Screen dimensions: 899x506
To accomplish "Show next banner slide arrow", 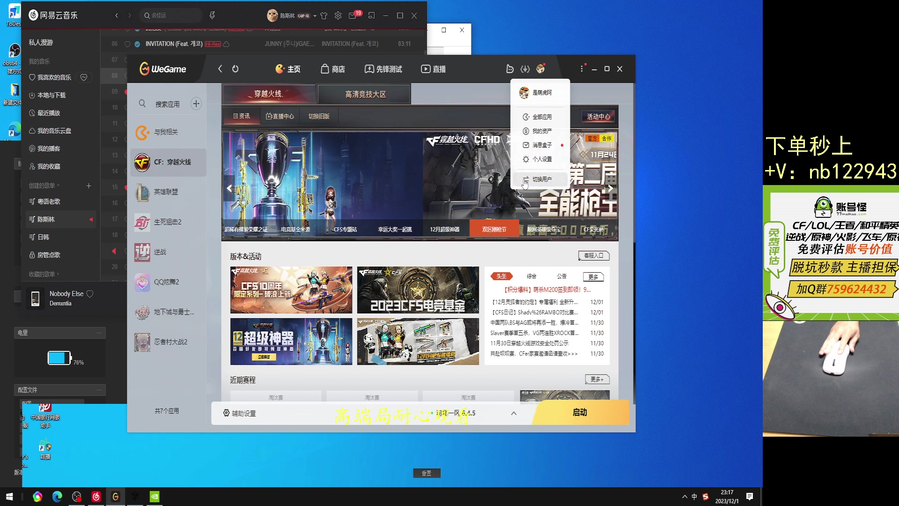I will (610, 188).
